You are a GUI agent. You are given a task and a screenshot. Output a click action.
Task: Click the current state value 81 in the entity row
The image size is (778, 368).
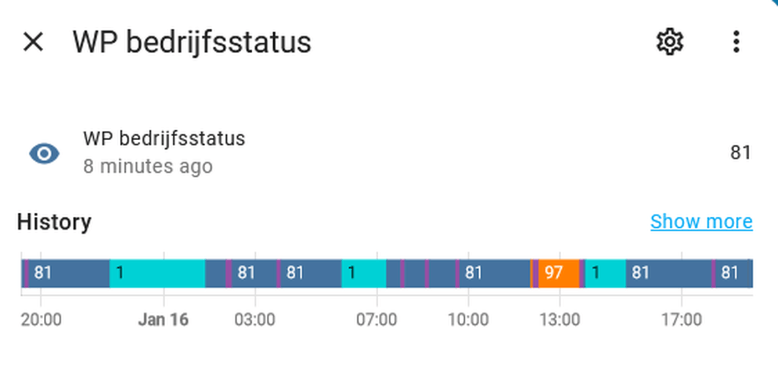coord(740,153)
